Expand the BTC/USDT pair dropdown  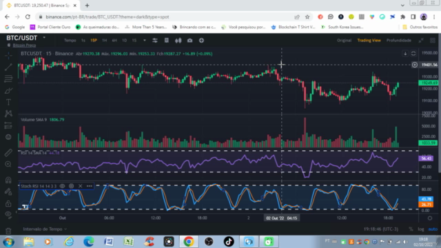coord(44,37)
